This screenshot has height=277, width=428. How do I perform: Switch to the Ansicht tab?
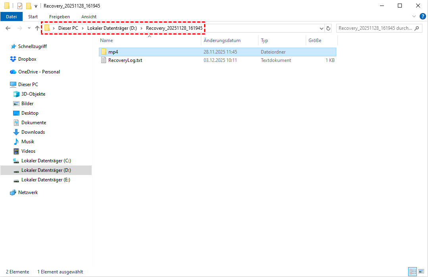(x=89, y=17)
